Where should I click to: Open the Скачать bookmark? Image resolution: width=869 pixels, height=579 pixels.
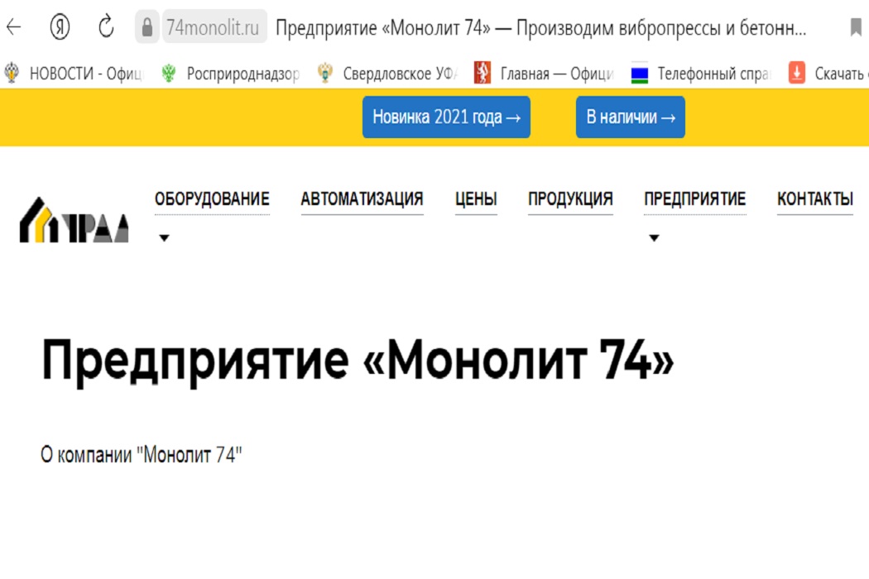click(828, 74)
